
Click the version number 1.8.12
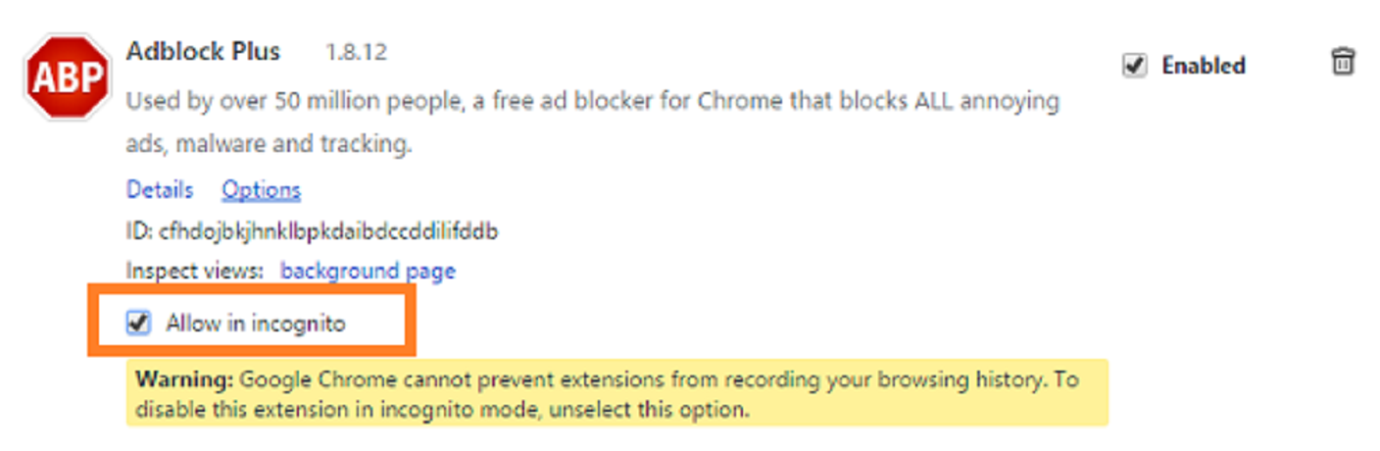pyautogui.click(x=356, y=53)
